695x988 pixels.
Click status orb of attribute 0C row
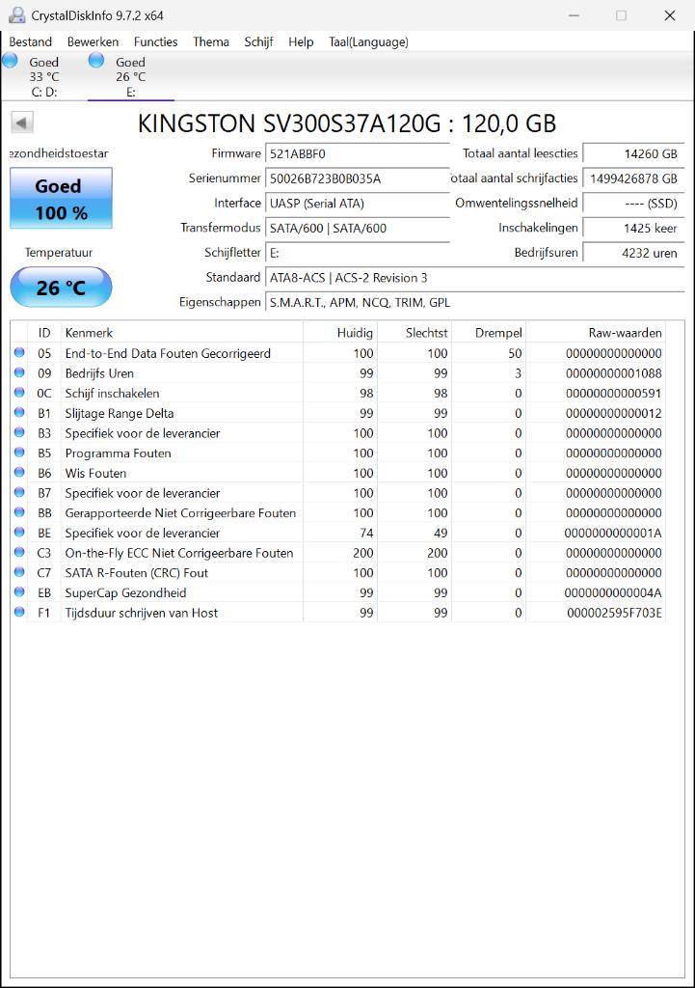[x=19, y=393]
